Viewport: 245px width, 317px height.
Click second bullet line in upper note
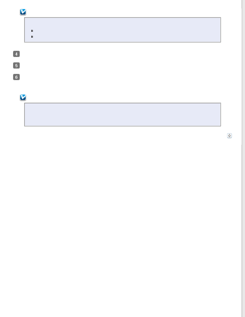(x=126, y=37)
